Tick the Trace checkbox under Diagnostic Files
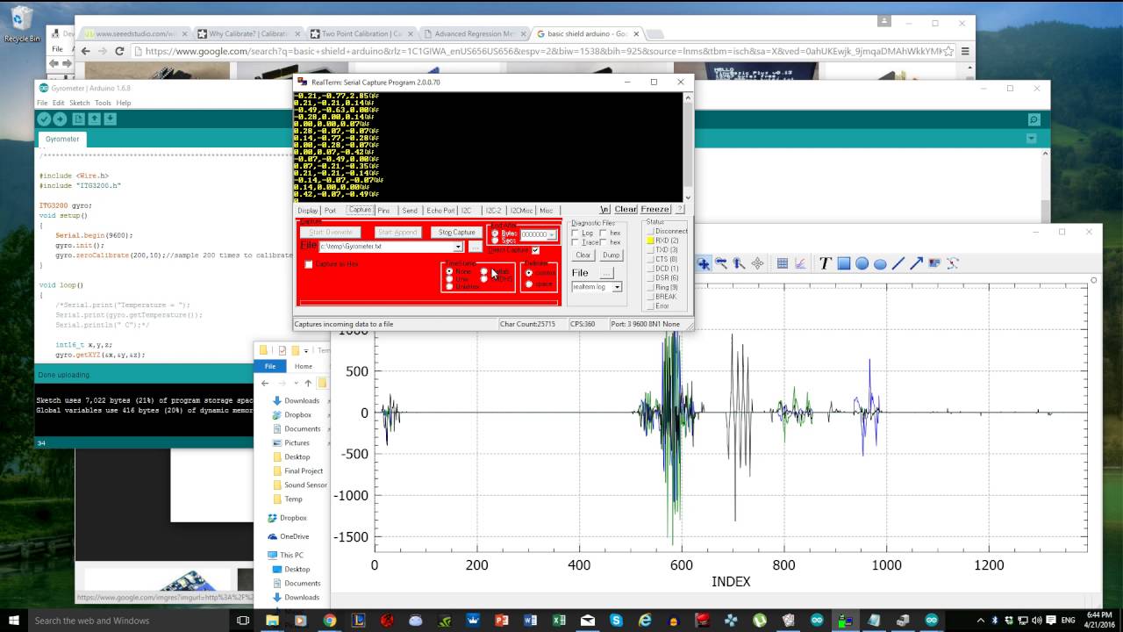The height and width of the screenshot is (632, 1123). (576, 242)
